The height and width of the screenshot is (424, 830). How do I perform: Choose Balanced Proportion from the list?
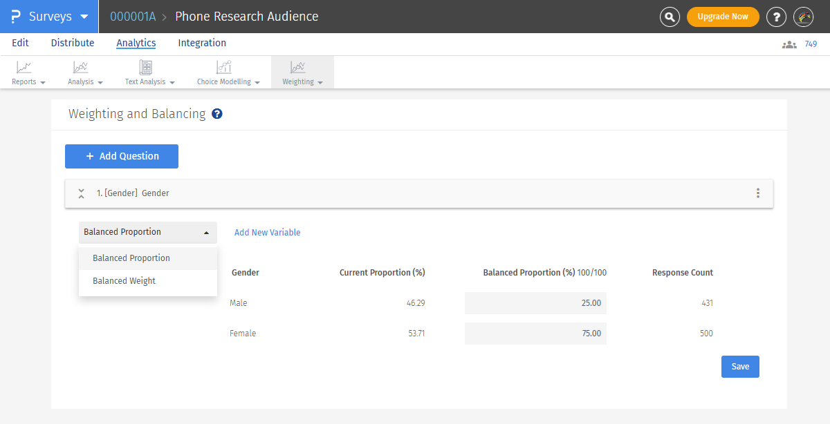click(x=131, y=258)
